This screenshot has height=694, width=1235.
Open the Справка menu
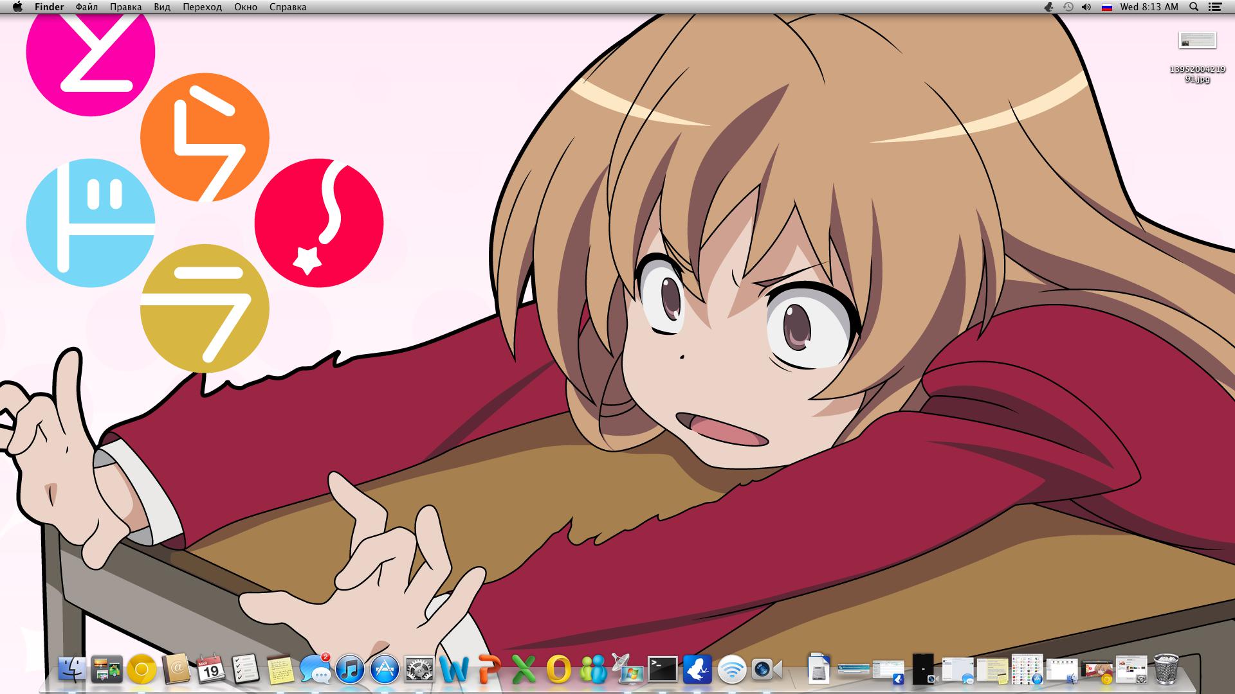pyautogui.click(x=288, y=7)
